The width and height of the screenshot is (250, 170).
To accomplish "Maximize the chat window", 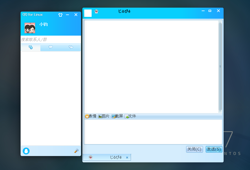I will 210,11.
